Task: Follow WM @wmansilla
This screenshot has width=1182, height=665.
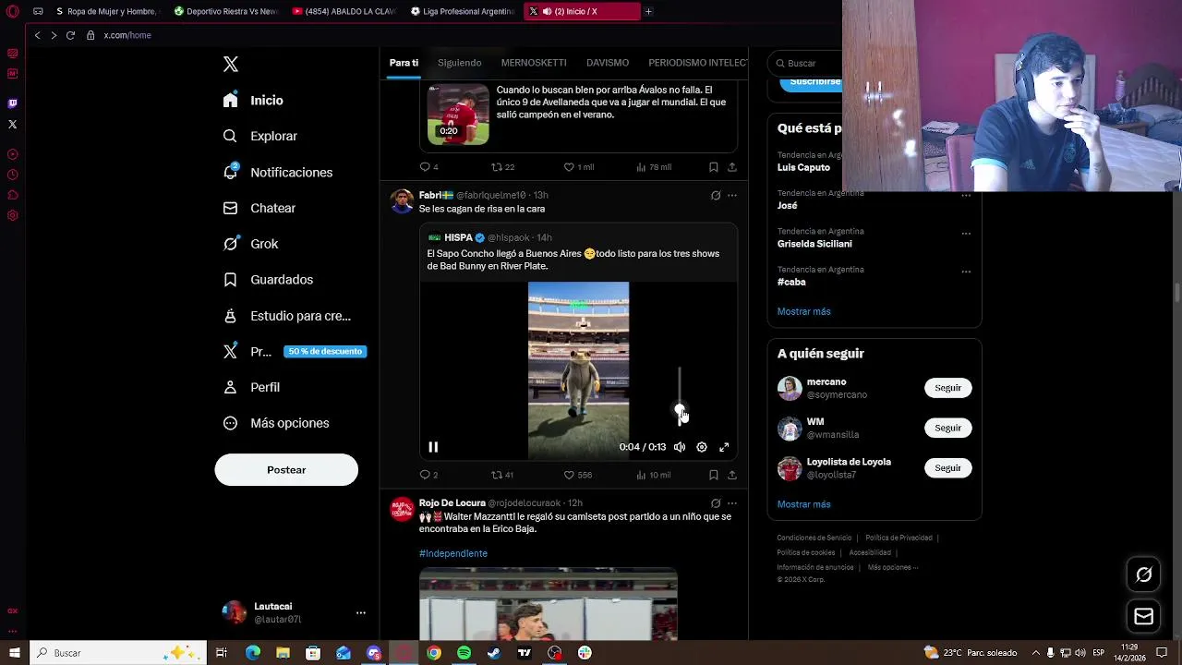Action: [947, 428]
